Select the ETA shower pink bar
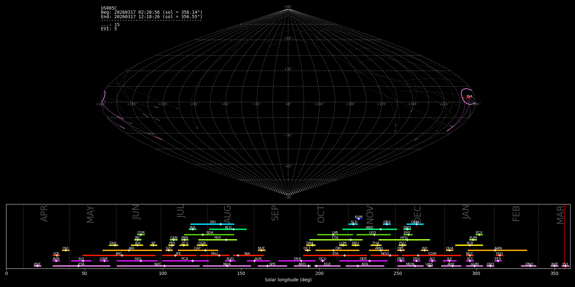575x287 pixels. point(81,266)
